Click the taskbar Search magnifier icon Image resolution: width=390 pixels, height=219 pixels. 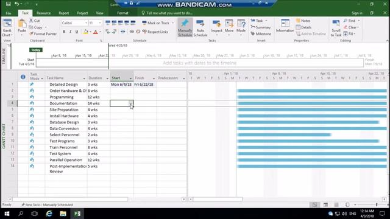coord(21,214)
